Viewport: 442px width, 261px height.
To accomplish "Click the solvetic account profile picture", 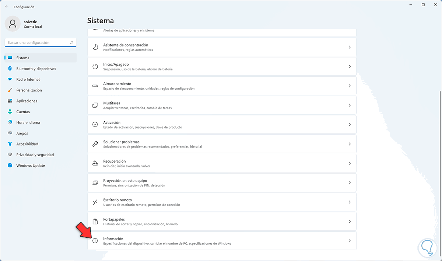I will [x=13, y=24].
